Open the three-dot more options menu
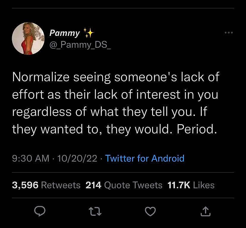Image resolution: width=246 pixels, height=228 pixels. [x=229, y=33]
